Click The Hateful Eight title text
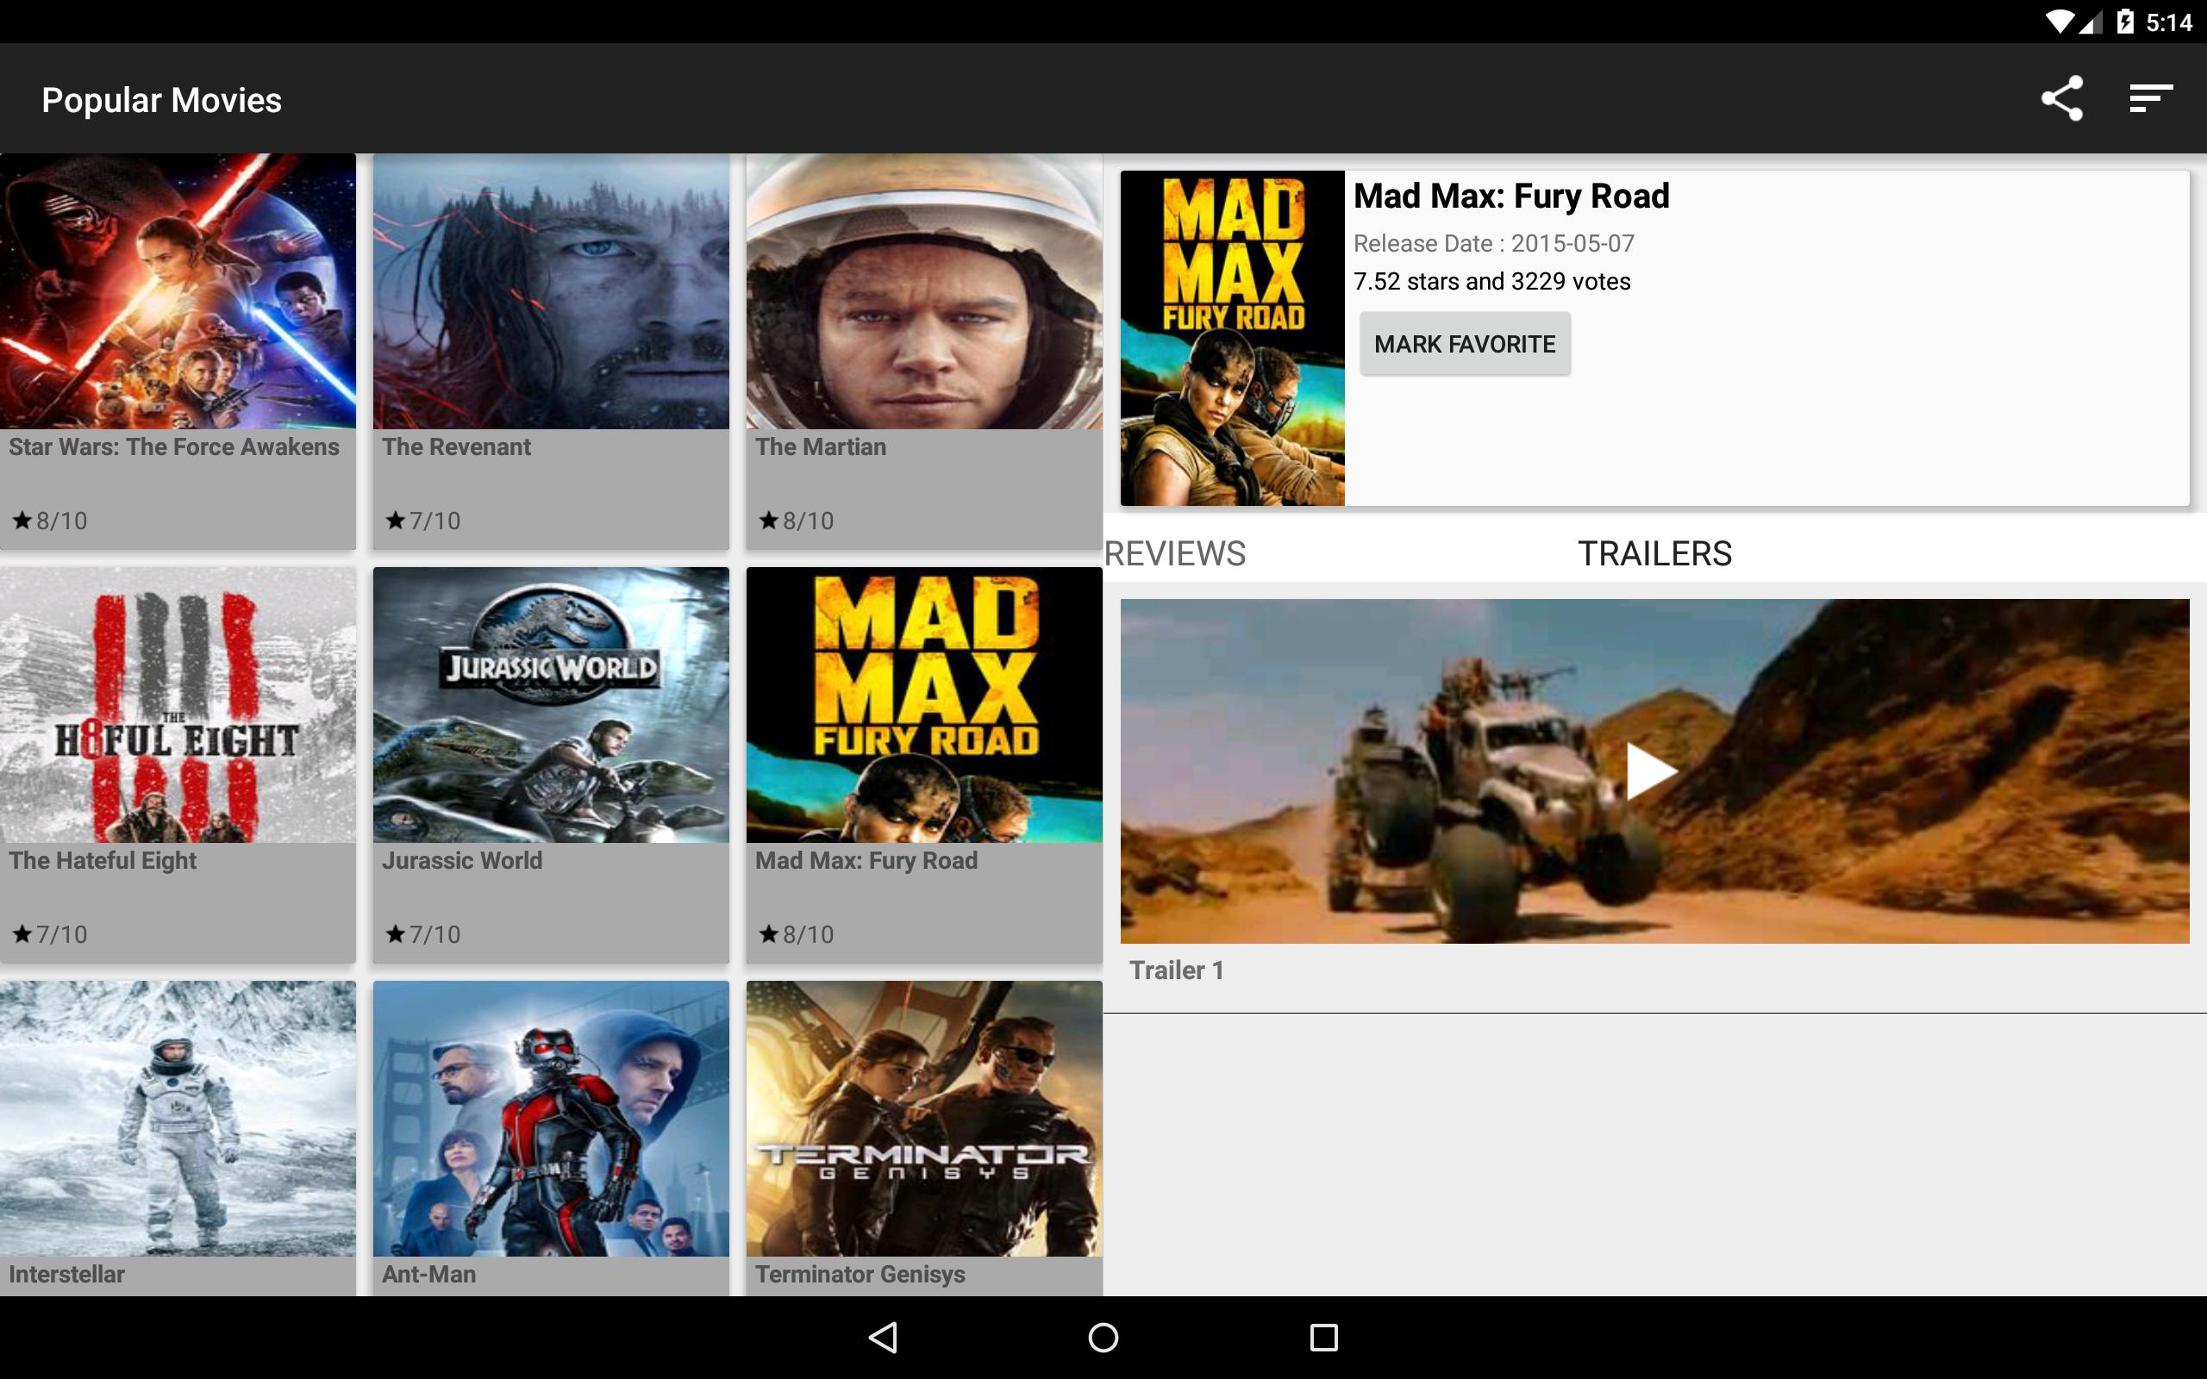Image resolution: width=2207 pixels, height=1379 pixels. pyautogui.click(x=103, y=861)
